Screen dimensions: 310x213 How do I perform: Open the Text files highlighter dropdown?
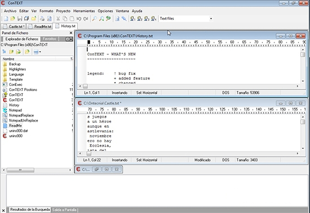(211, 19)
